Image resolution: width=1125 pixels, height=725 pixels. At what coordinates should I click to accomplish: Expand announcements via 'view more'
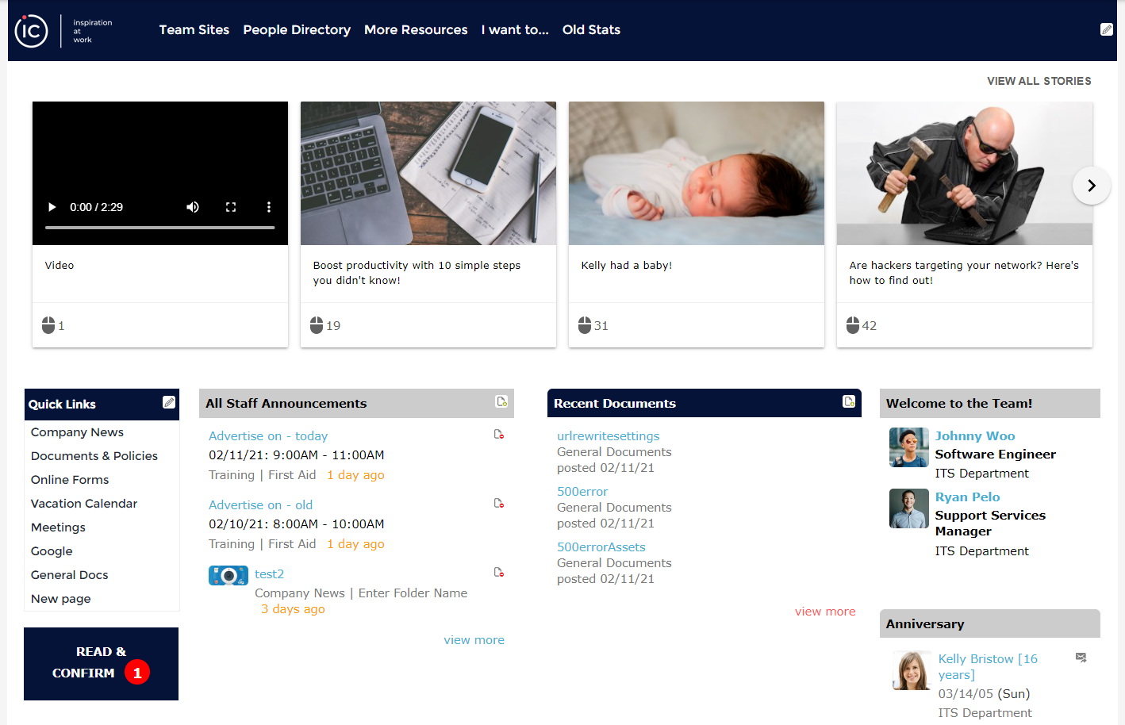[474, 639]
